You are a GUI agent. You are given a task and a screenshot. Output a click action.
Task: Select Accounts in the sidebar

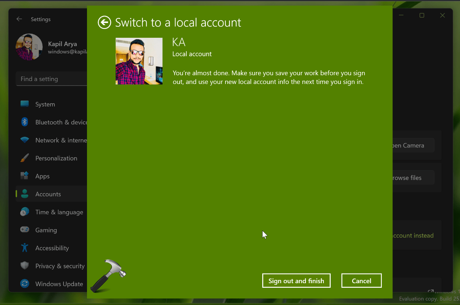[x=48, y=194]
